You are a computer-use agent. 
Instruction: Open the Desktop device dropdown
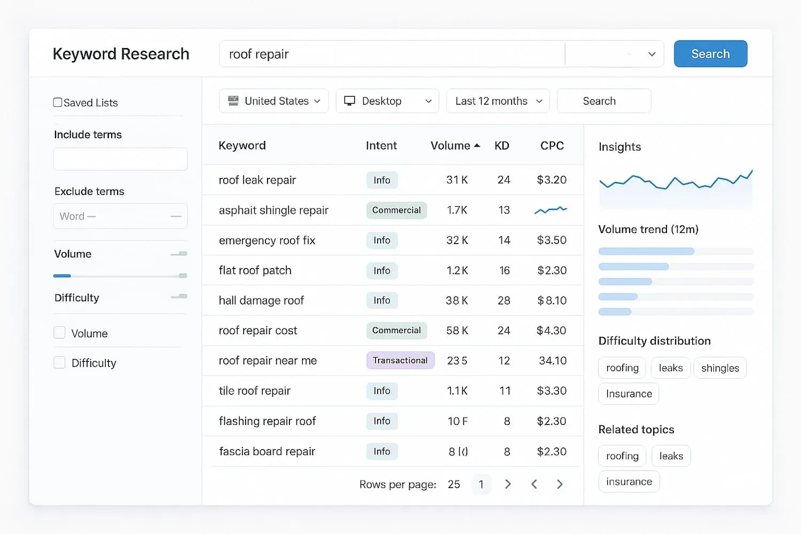(387, 100)
